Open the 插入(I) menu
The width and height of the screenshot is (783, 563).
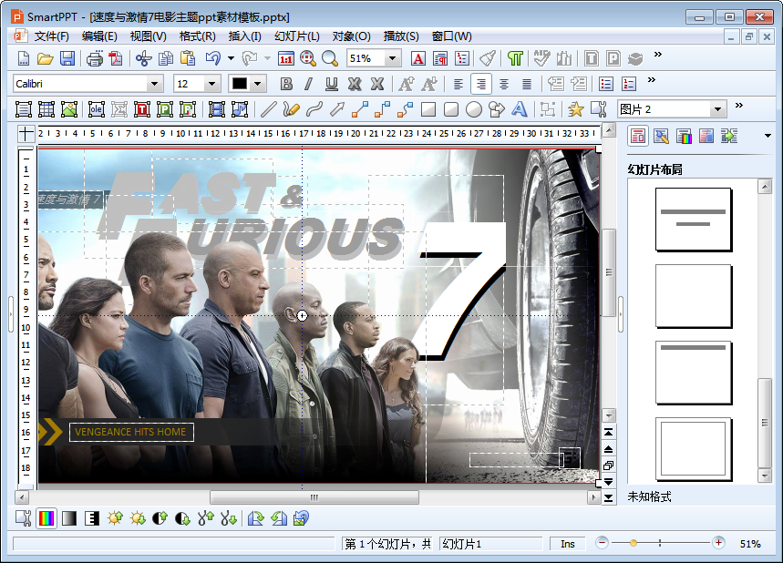click(x=244, y=36)
